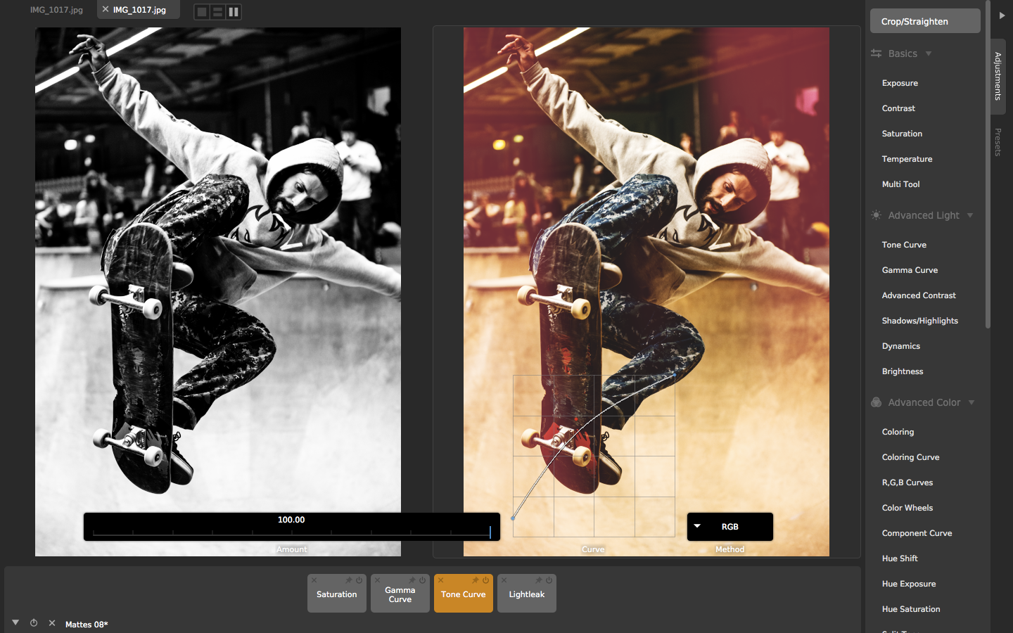The width and height of the screenshot is (1013, 633).
Task: Click the Advanced Color sphere icon
Action: tap(876, 402)
